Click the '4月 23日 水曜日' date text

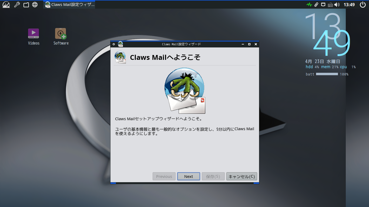(323, 61)
